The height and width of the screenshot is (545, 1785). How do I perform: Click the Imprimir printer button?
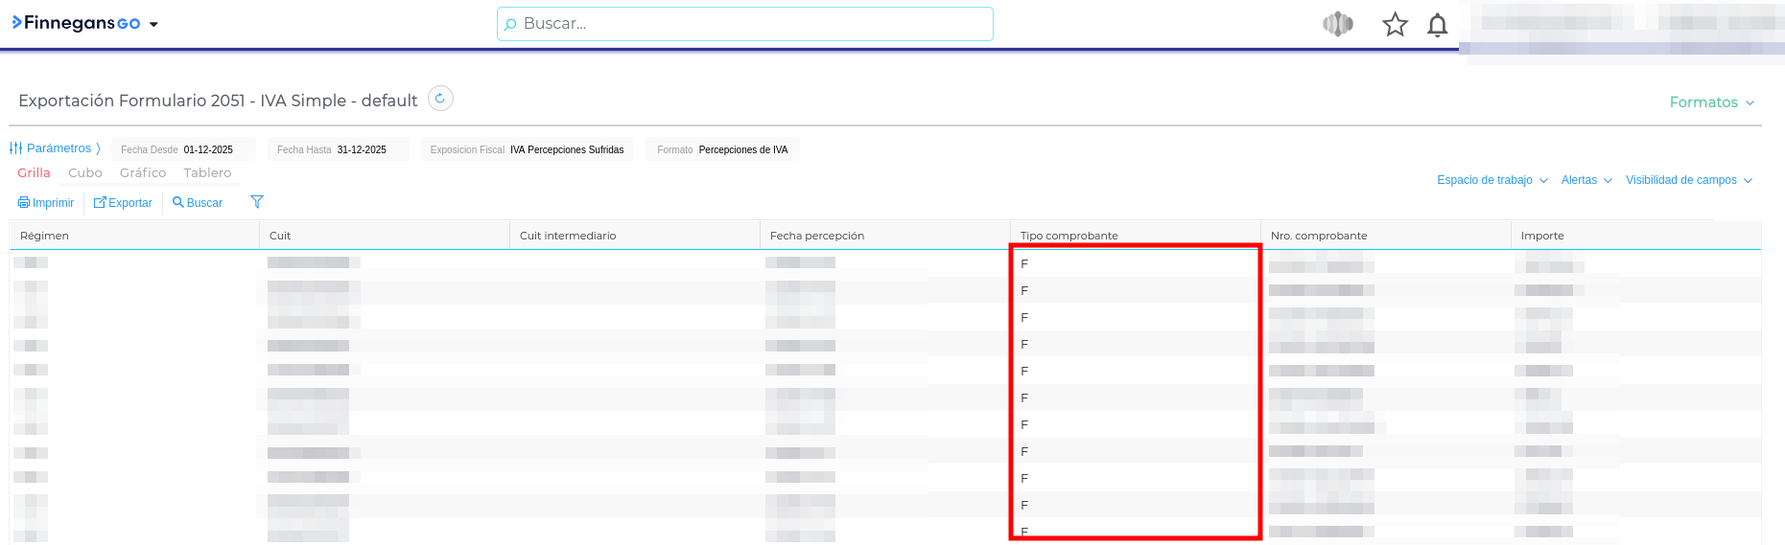46,203
